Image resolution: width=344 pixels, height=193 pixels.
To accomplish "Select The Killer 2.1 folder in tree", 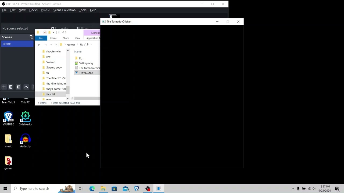I will pos(56,78).
